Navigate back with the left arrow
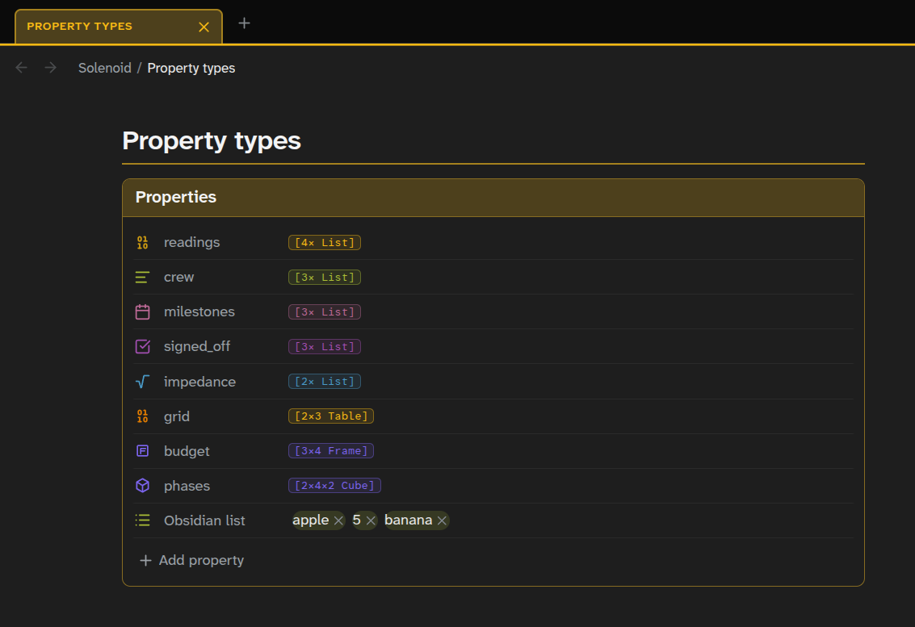 coord(22,68)
